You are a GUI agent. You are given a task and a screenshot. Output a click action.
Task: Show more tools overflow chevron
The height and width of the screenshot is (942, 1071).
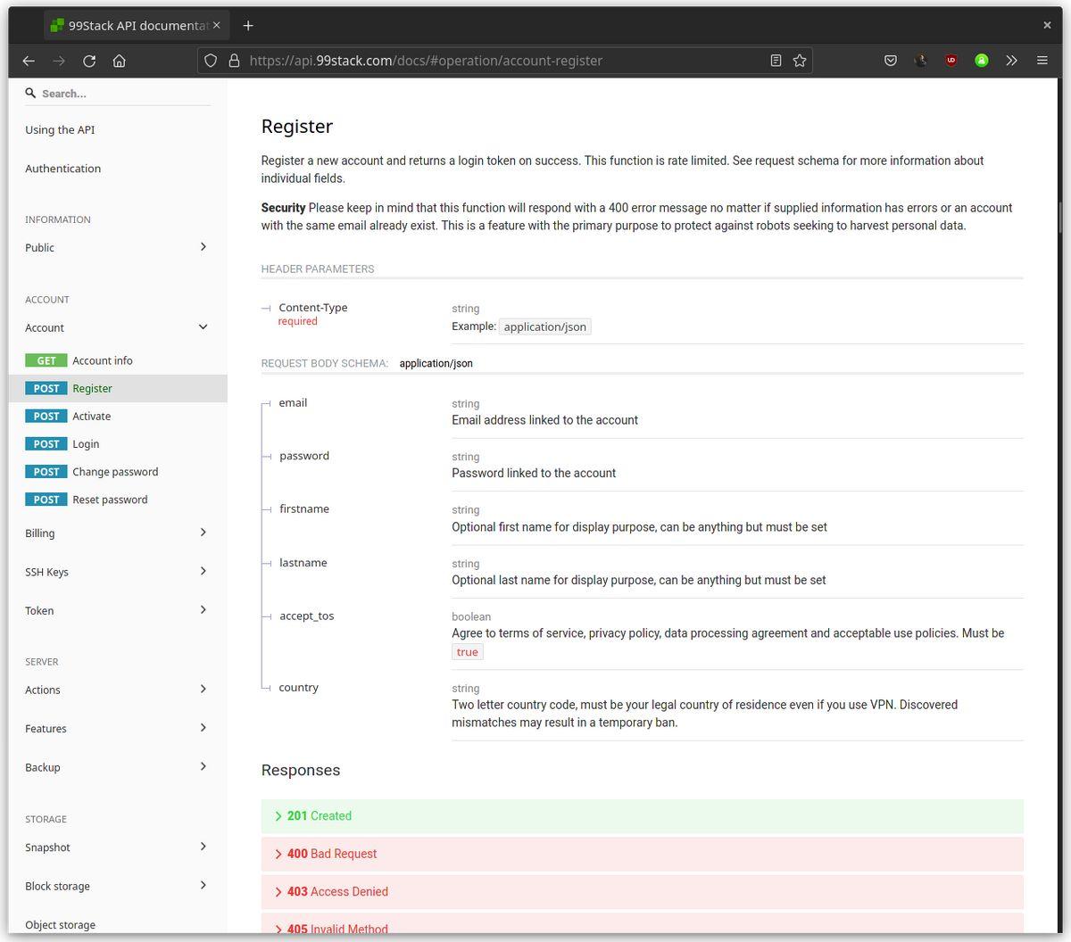point(1011,61)
